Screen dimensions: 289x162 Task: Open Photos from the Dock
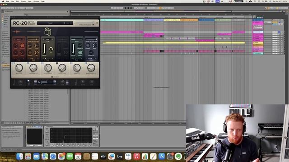(x=61, y=157)
